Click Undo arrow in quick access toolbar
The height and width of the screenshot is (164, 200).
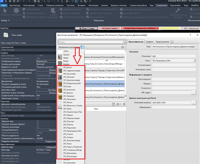24,1
